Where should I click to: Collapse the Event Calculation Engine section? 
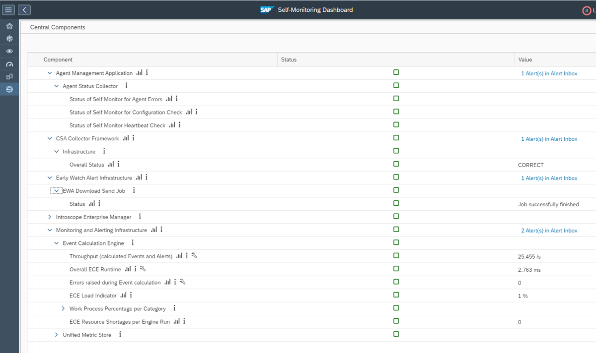[x=56, y=243]
